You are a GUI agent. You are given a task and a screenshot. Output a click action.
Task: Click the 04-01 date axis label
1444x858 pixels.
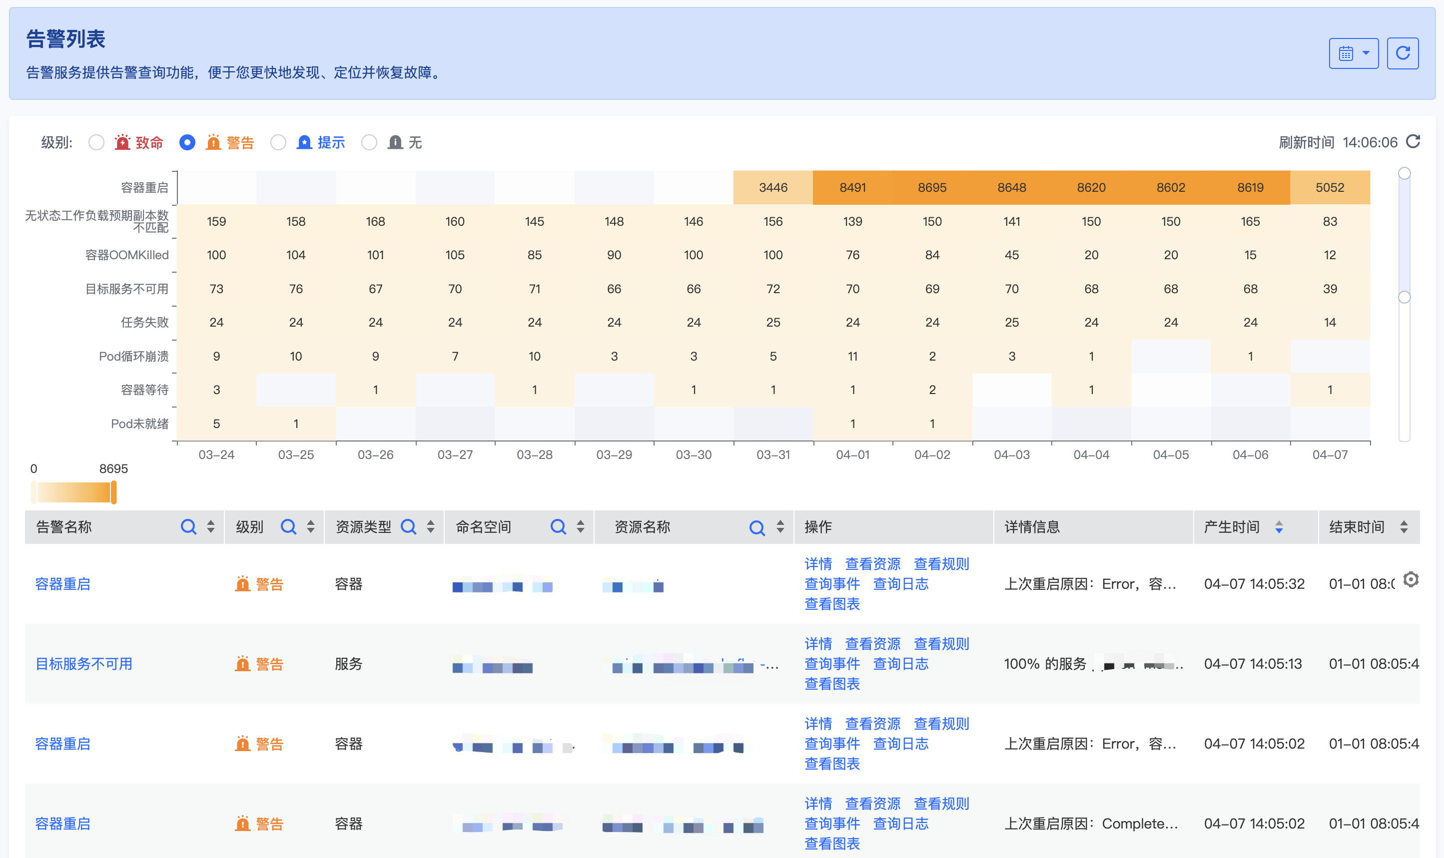click(852, 454)
